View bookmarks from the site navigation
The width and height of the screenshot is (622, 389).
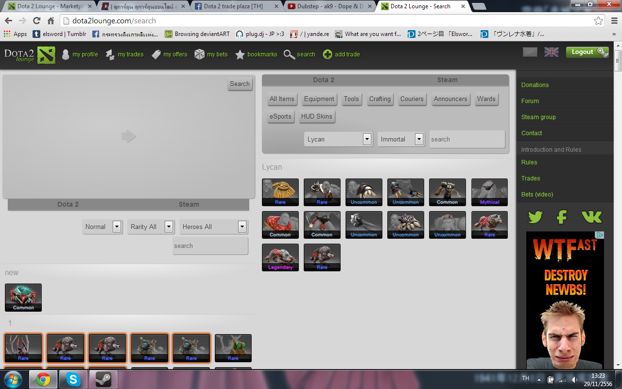pos(256,54)
